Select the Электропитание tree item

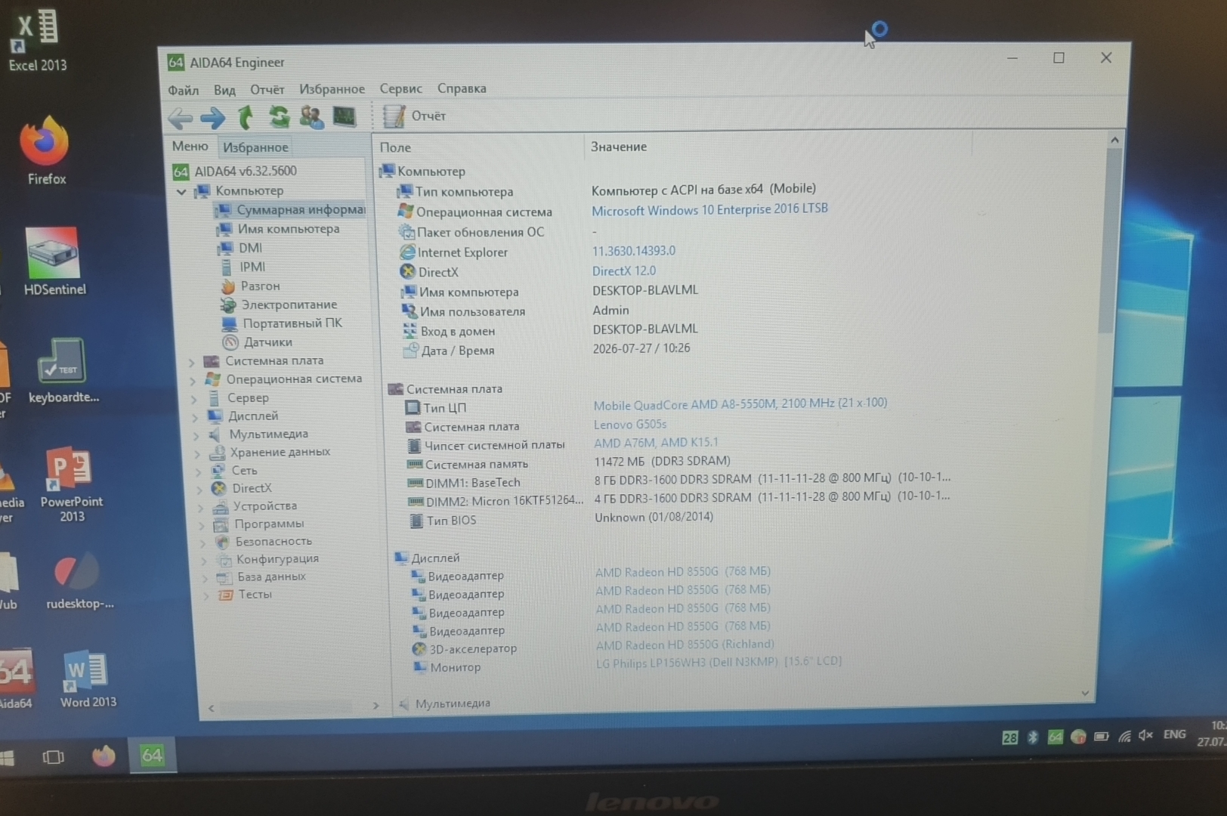[x=280, y=304]
